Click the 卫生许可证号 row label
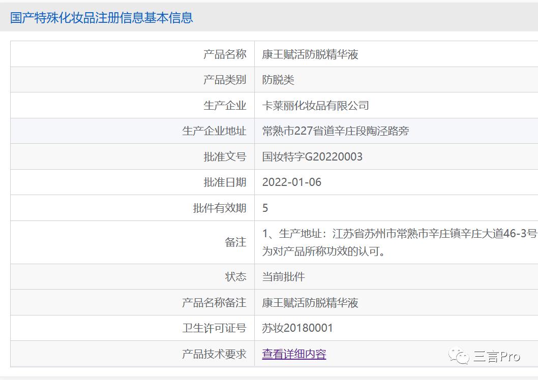The image size is (538, 380). [214, 328]
